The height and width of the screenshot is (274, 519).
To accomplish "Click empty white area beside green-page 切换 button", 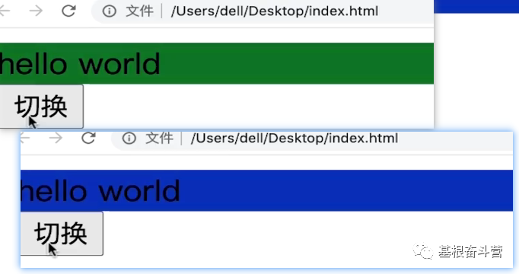I will [258, 106].
